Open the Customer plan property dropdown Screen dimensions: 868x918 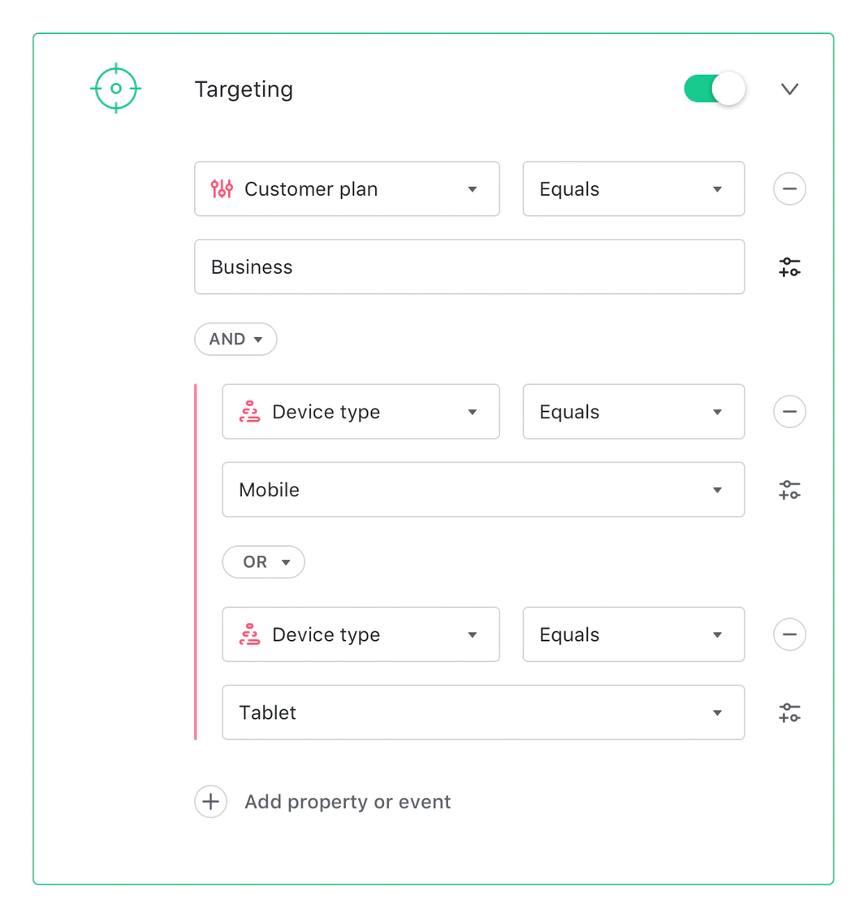[347, 189]
